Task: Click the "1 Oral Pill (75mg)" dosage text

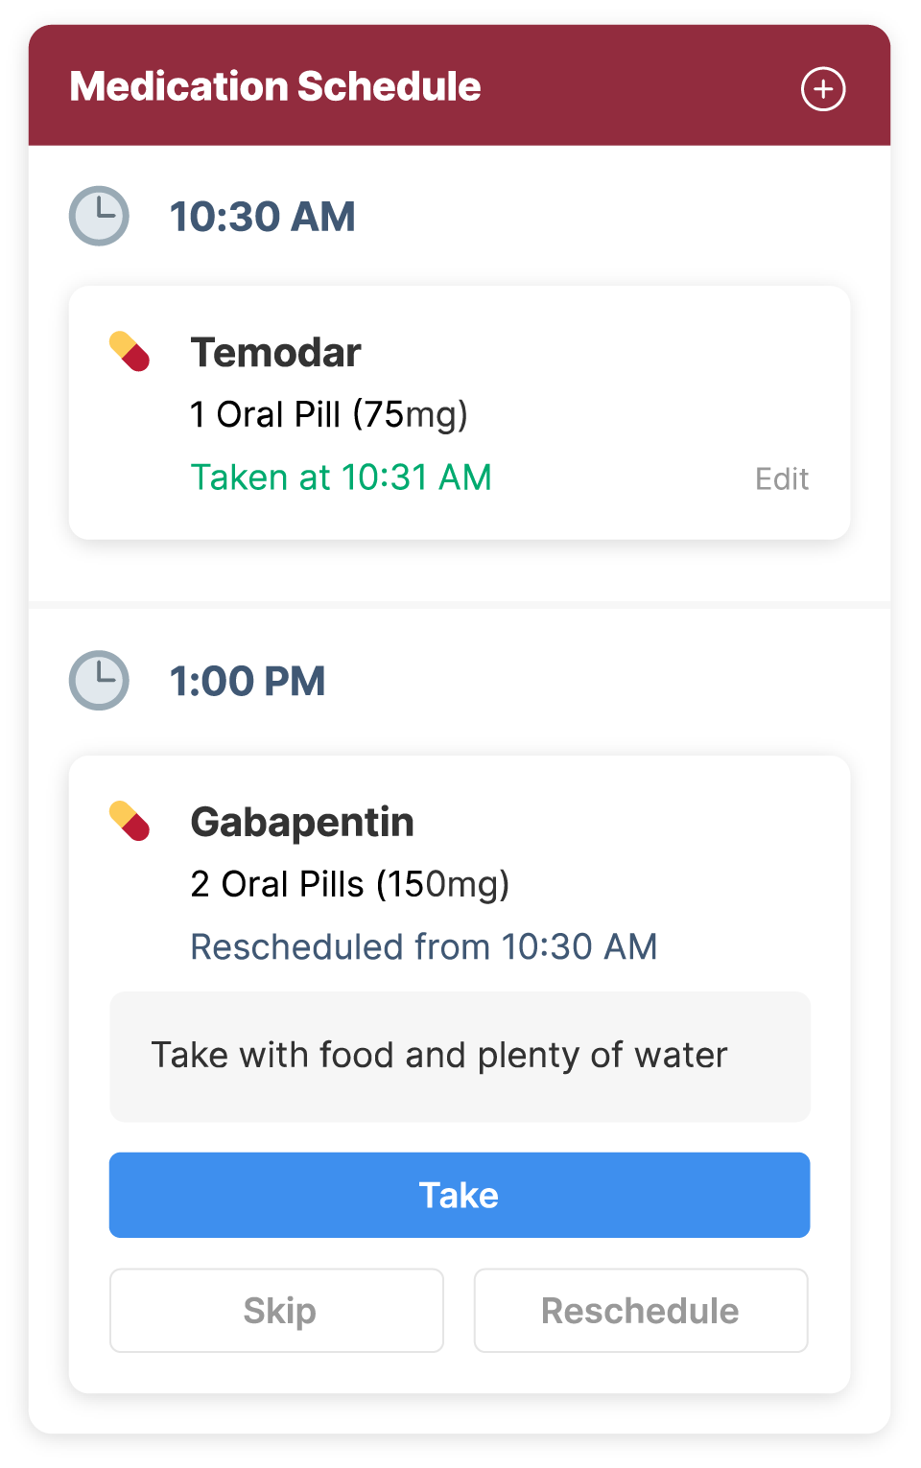Action: (329, 415)
